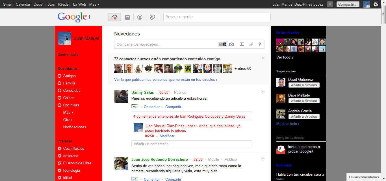The height and width of the screenshot is (181, 386).
Task: Attach a link with the chain icon
Action: point(251,44)
